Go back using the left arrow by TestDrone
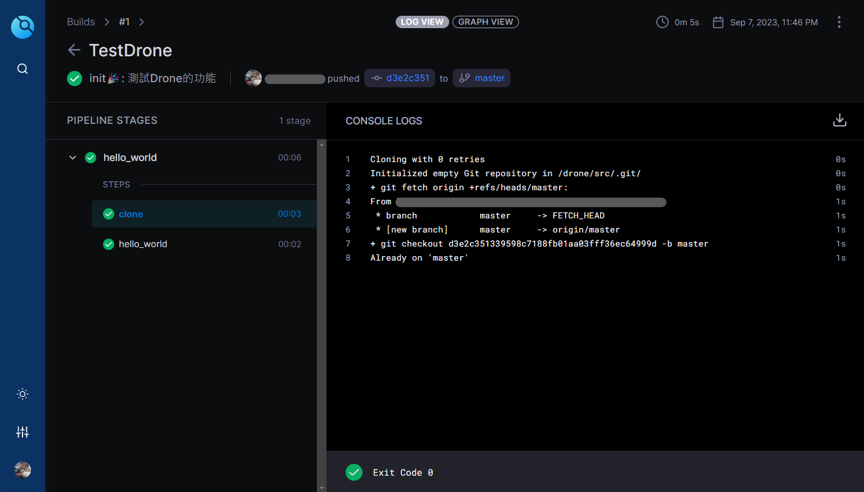Viewport: 864px width, 492px height. pyautogui.click(x=74, y=50)
